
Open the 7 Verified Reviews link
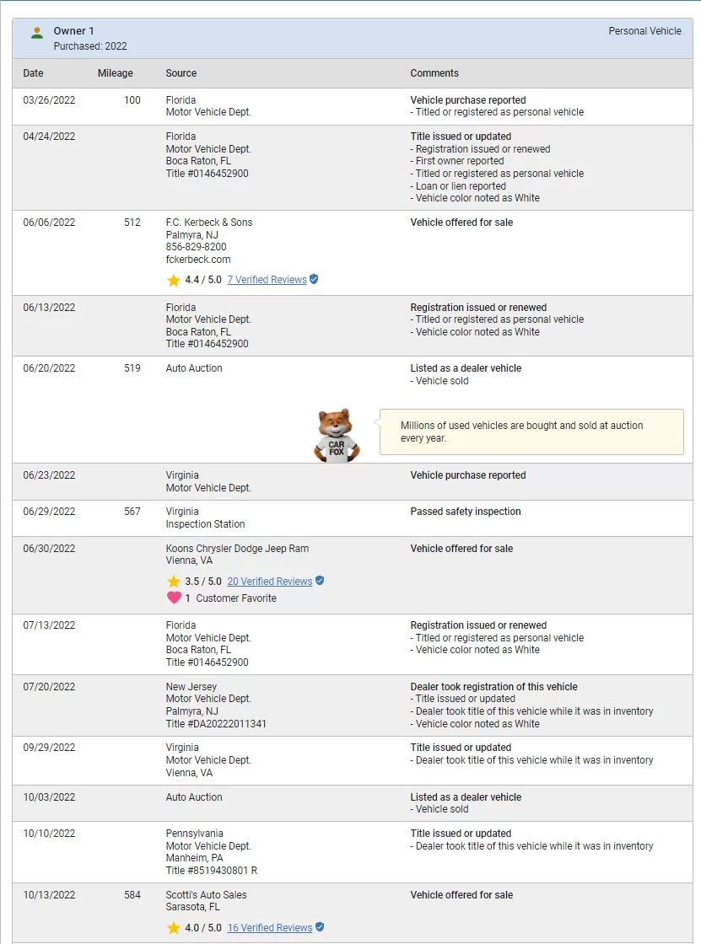pos(267,280)
